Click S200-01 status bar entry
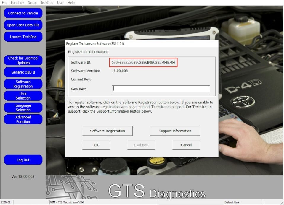 (5, 202)
